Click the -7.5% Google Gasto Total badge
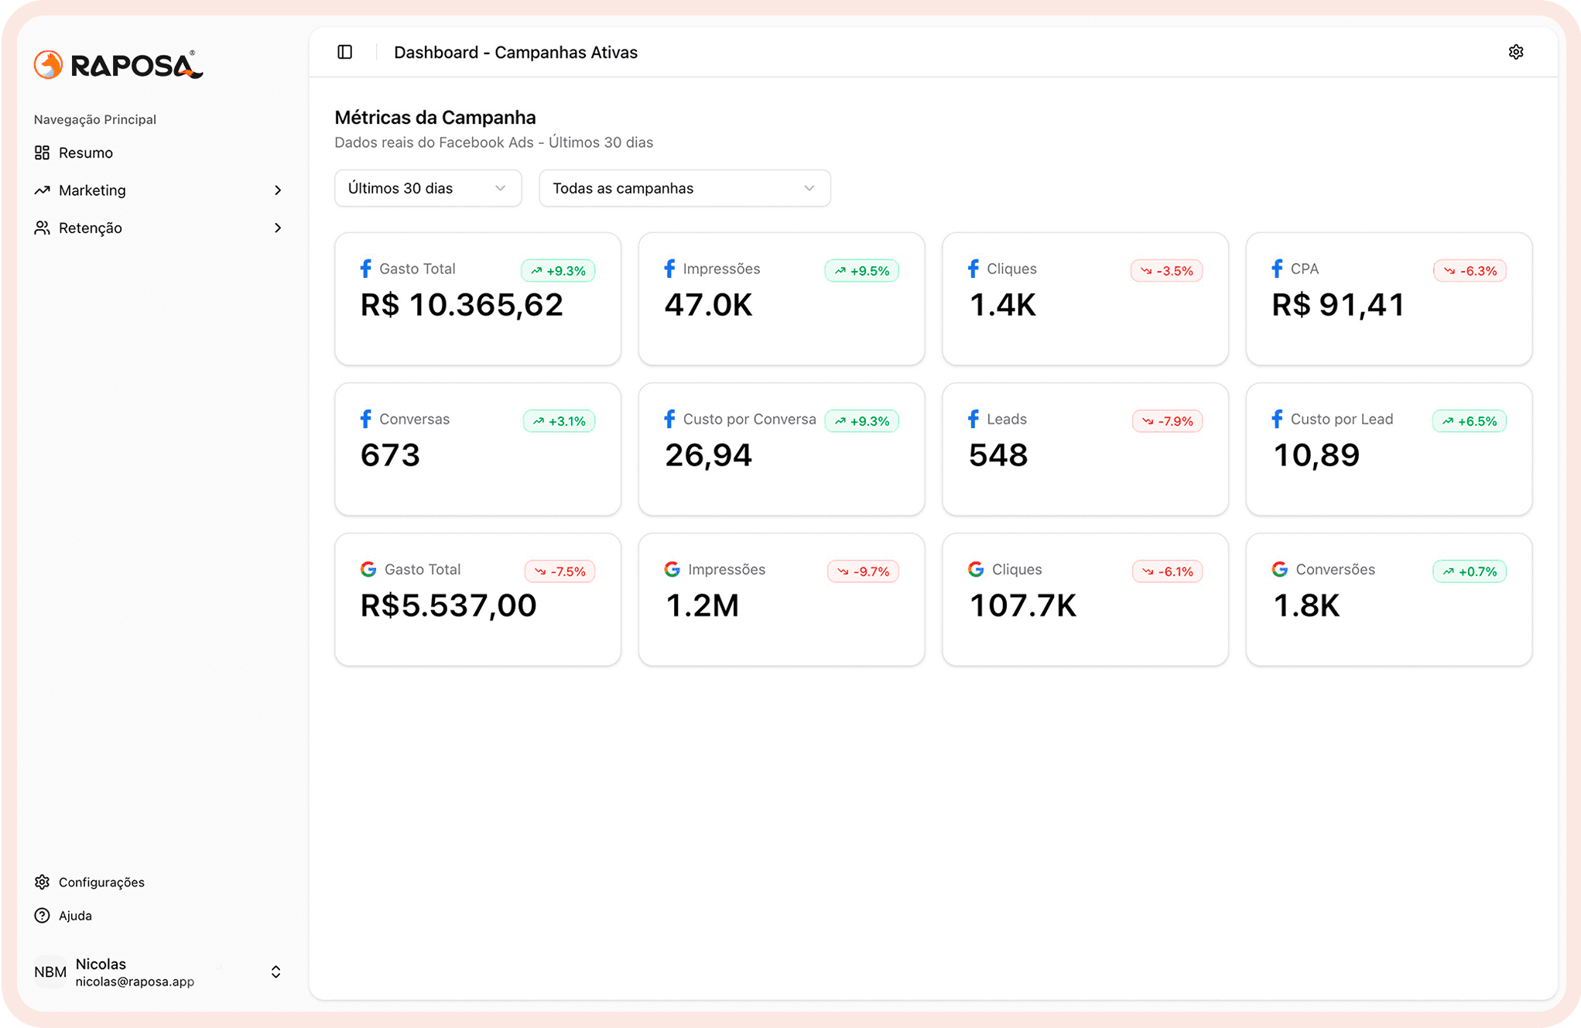The width and height of the screenshot is (1581, 1028). coord(560,571)
